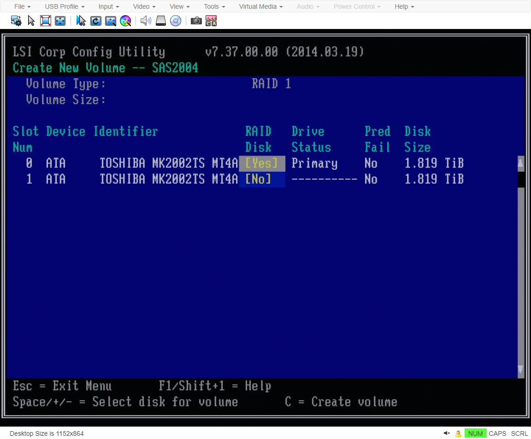The image size is (531, 439).
Task: Click the 'C = Create volume' hint
Action: (x=341, y=402)
